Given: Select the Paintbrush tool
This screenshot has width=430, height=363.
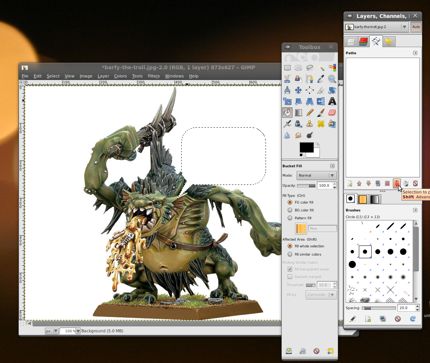Looking at the screenshot, I should tap(321, 113).
